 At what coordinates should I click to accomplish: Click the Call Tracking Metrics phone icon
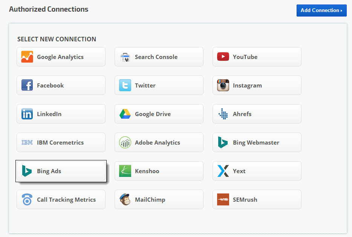point(27,199)
